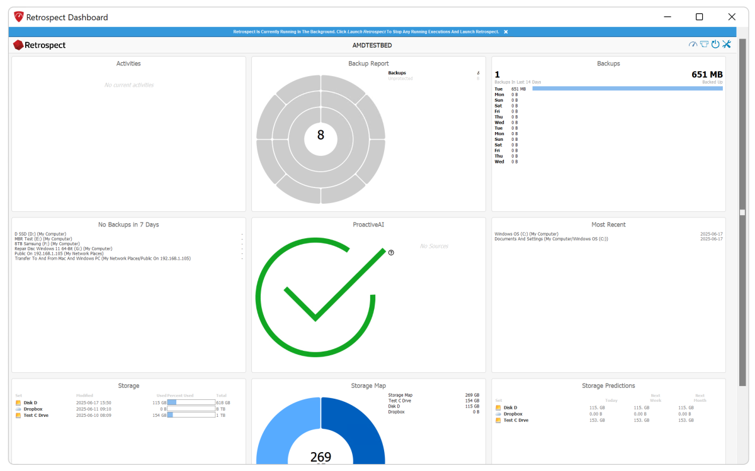This screenshot has height=471, width=755.
Task: Click the '2025-06-17 15:50' modified date in Storage
Action: tap(93, 402)
